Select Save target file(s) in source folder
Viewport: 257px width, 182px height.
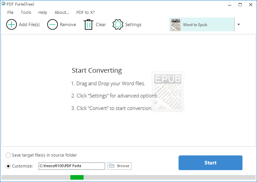[x=8, y=155]
